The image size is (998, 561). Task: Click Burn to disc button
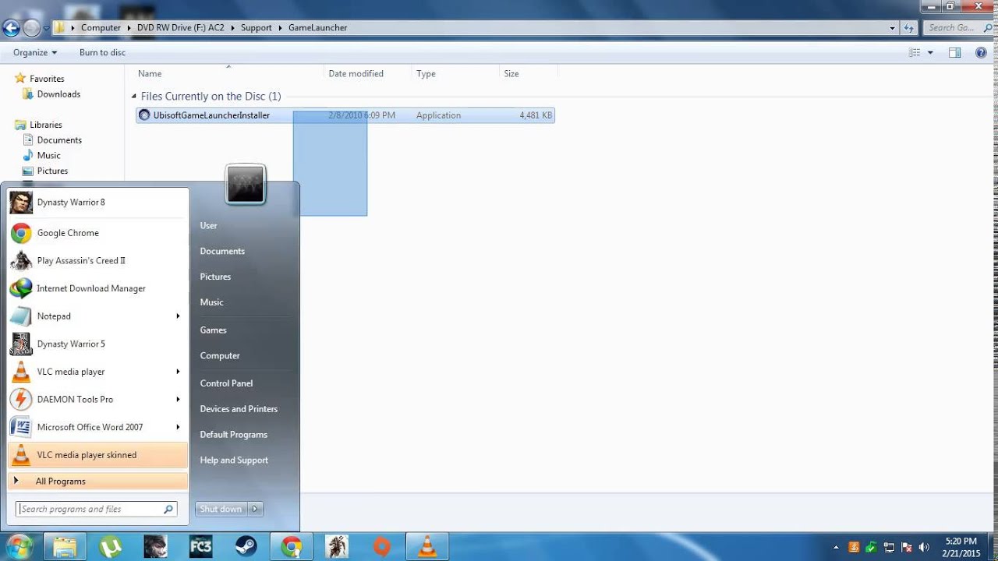[x=102, y=52]
